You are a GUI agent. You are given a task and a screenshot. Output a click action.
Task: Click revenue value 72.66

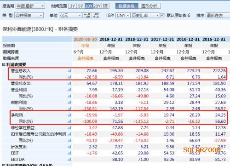tap(92, 71)
